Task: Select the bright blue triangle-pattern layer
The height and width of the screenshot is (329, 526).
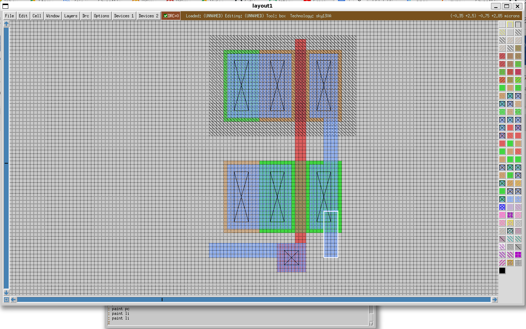Action: click(502, 207)
